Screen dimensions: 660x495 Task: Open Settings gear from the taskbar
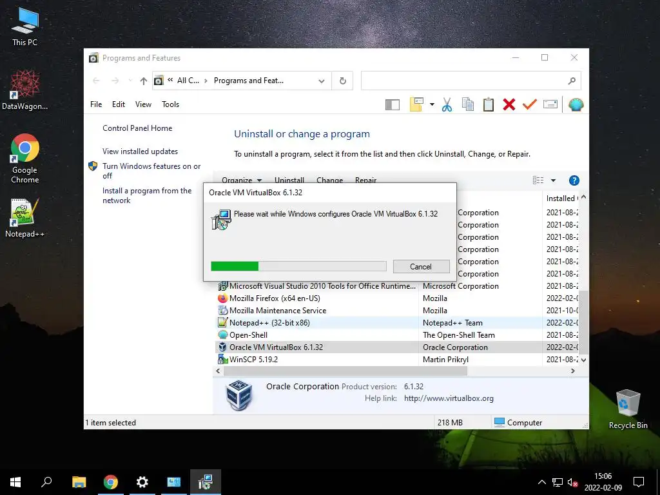pos(142,482)
